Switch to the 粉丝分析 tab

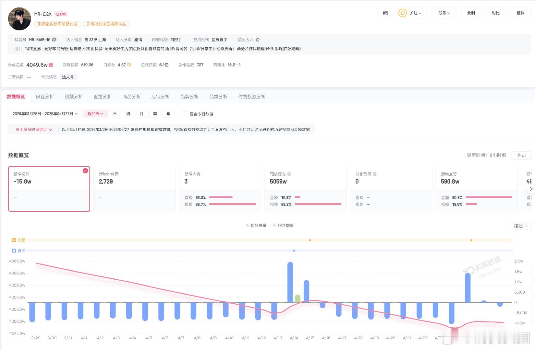(x=44, y=96)
